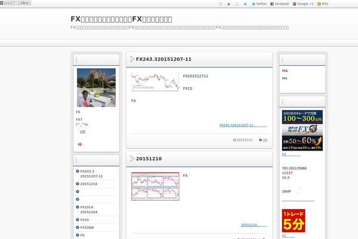Select the red value 12157
Image resolution: width=358 pixels, height=239 pixels.
point(287,173)
